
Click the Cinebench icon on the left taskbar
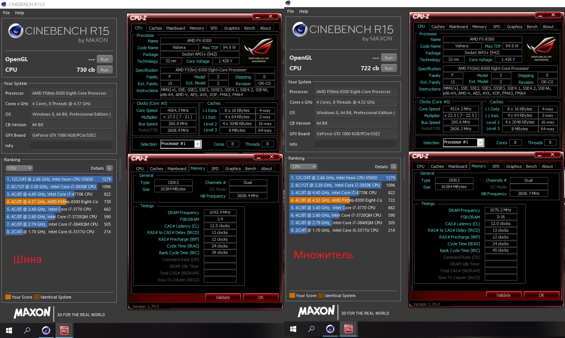coord(46,330)
